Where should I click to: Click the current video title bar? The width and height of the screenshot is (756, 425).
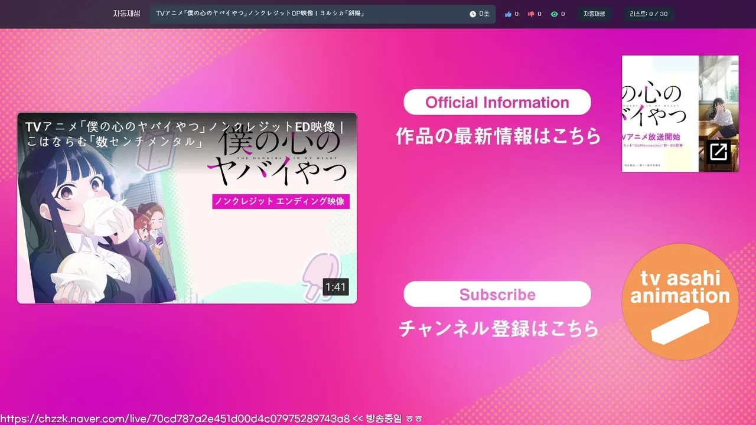322,14
